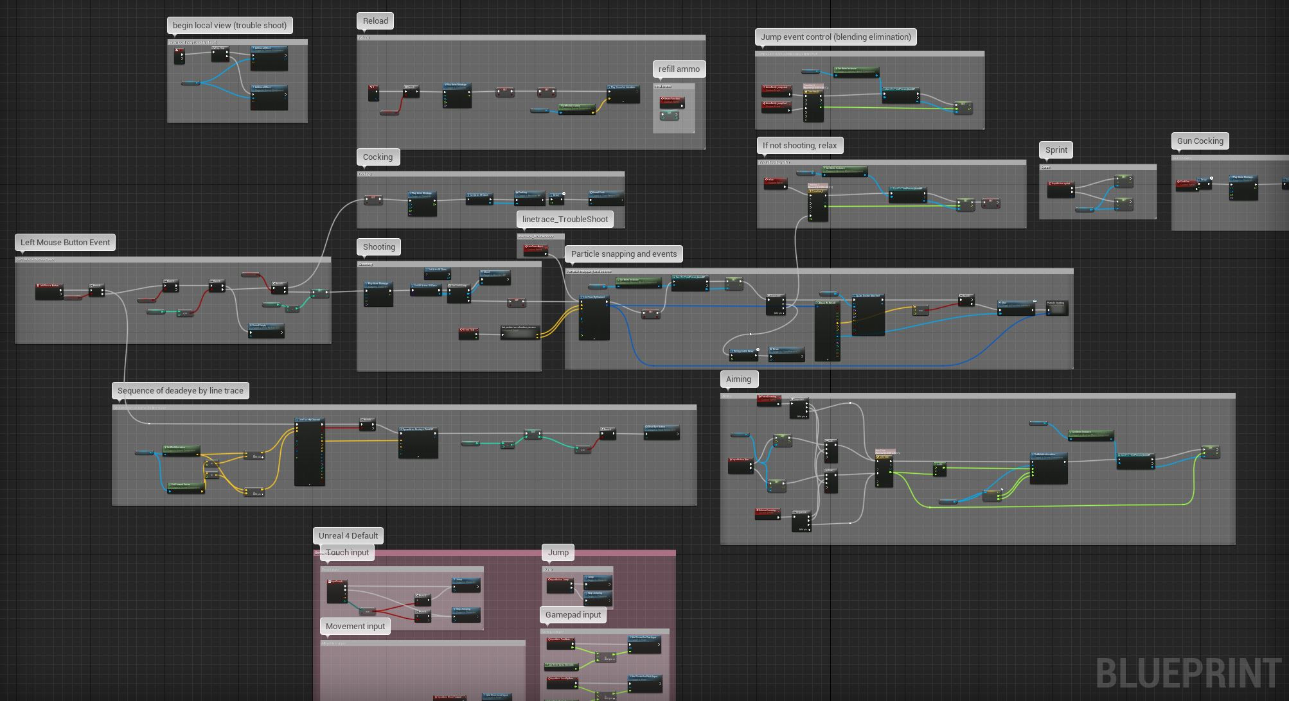The height and width of the screenshot is (701, 1289).
Task: Select Cast To ThirdPerson_AnimBP node in Jump event control
Action: click(901, 95)
